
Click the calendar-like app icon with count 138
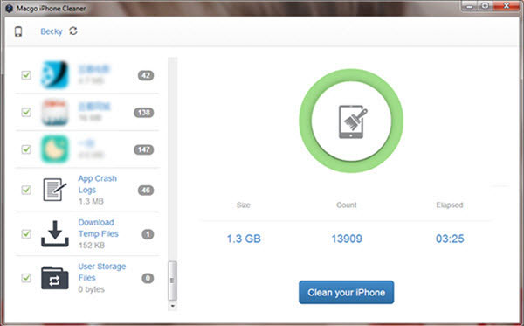pos(55,112)
